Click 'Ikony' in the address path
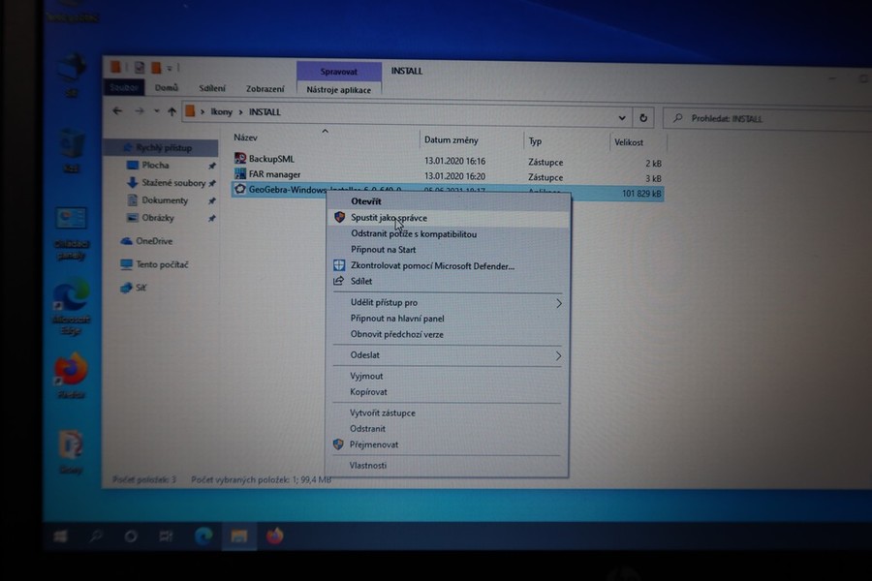This screenshot has height=581, width=872. point(221,111)
